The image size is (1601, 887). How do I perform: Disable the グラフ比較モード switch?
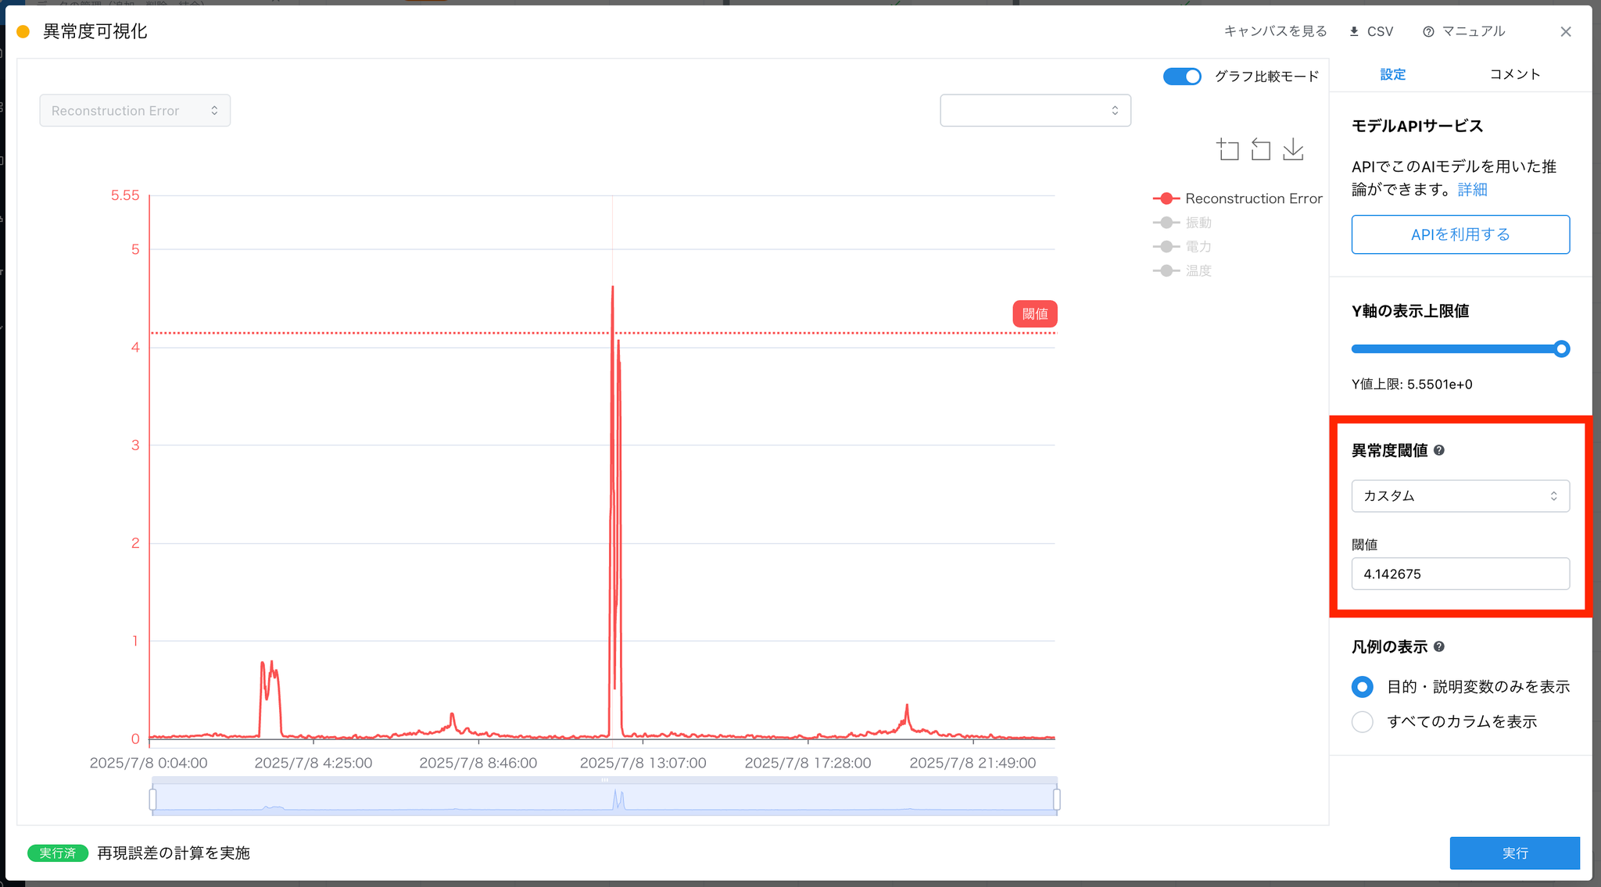(1182, 77)
